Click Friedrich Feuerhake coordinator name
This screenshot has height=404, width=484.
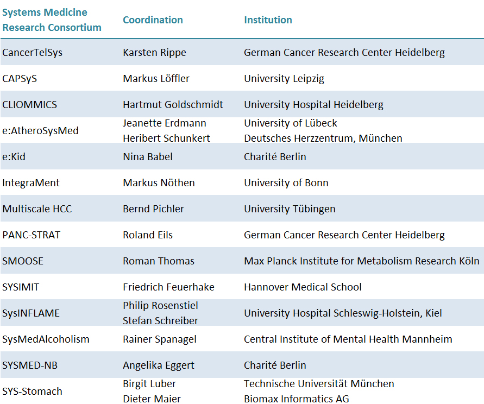pos(168,287)
